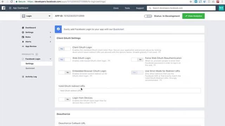Click the Client OAuth Settings heading

click(x=69, y=38)
